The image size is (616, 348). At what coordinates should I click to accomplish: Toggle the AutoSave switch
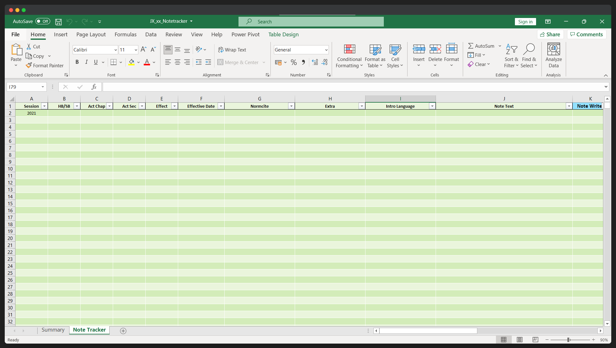pyautogui.click(x=43, y=21)
